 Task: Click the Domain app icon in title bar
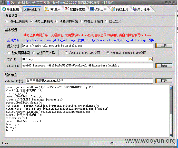coord(8,3)
